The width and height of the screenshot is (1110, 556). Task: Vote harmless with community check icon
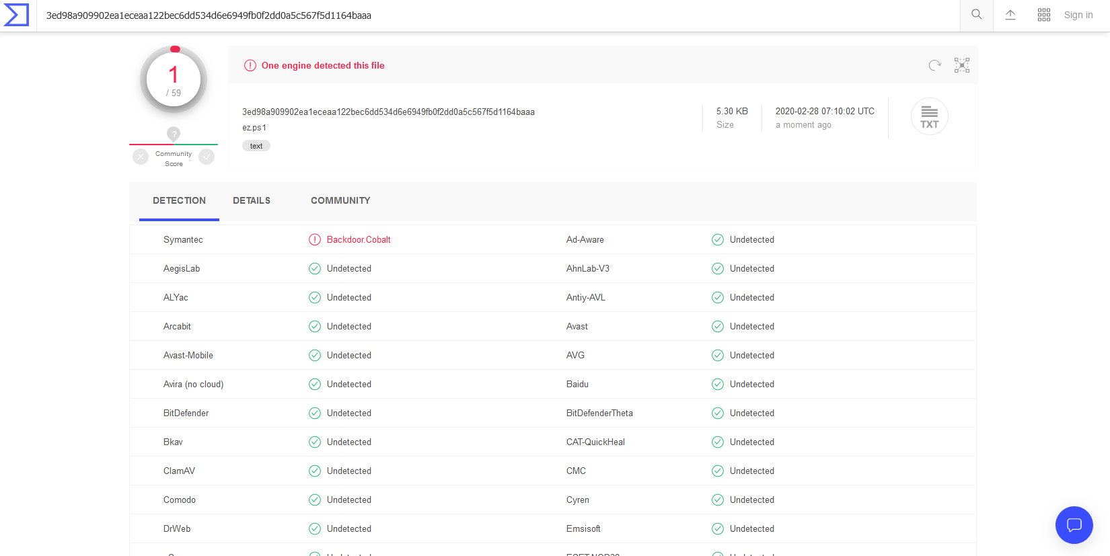pyautogui.click(x=207, y=157)
